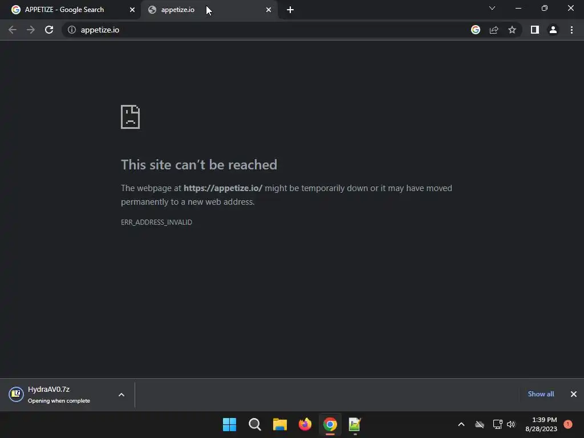Click the OneDrive cloud tray icon
Screen dimensions: 584x438
click(480, 424)
